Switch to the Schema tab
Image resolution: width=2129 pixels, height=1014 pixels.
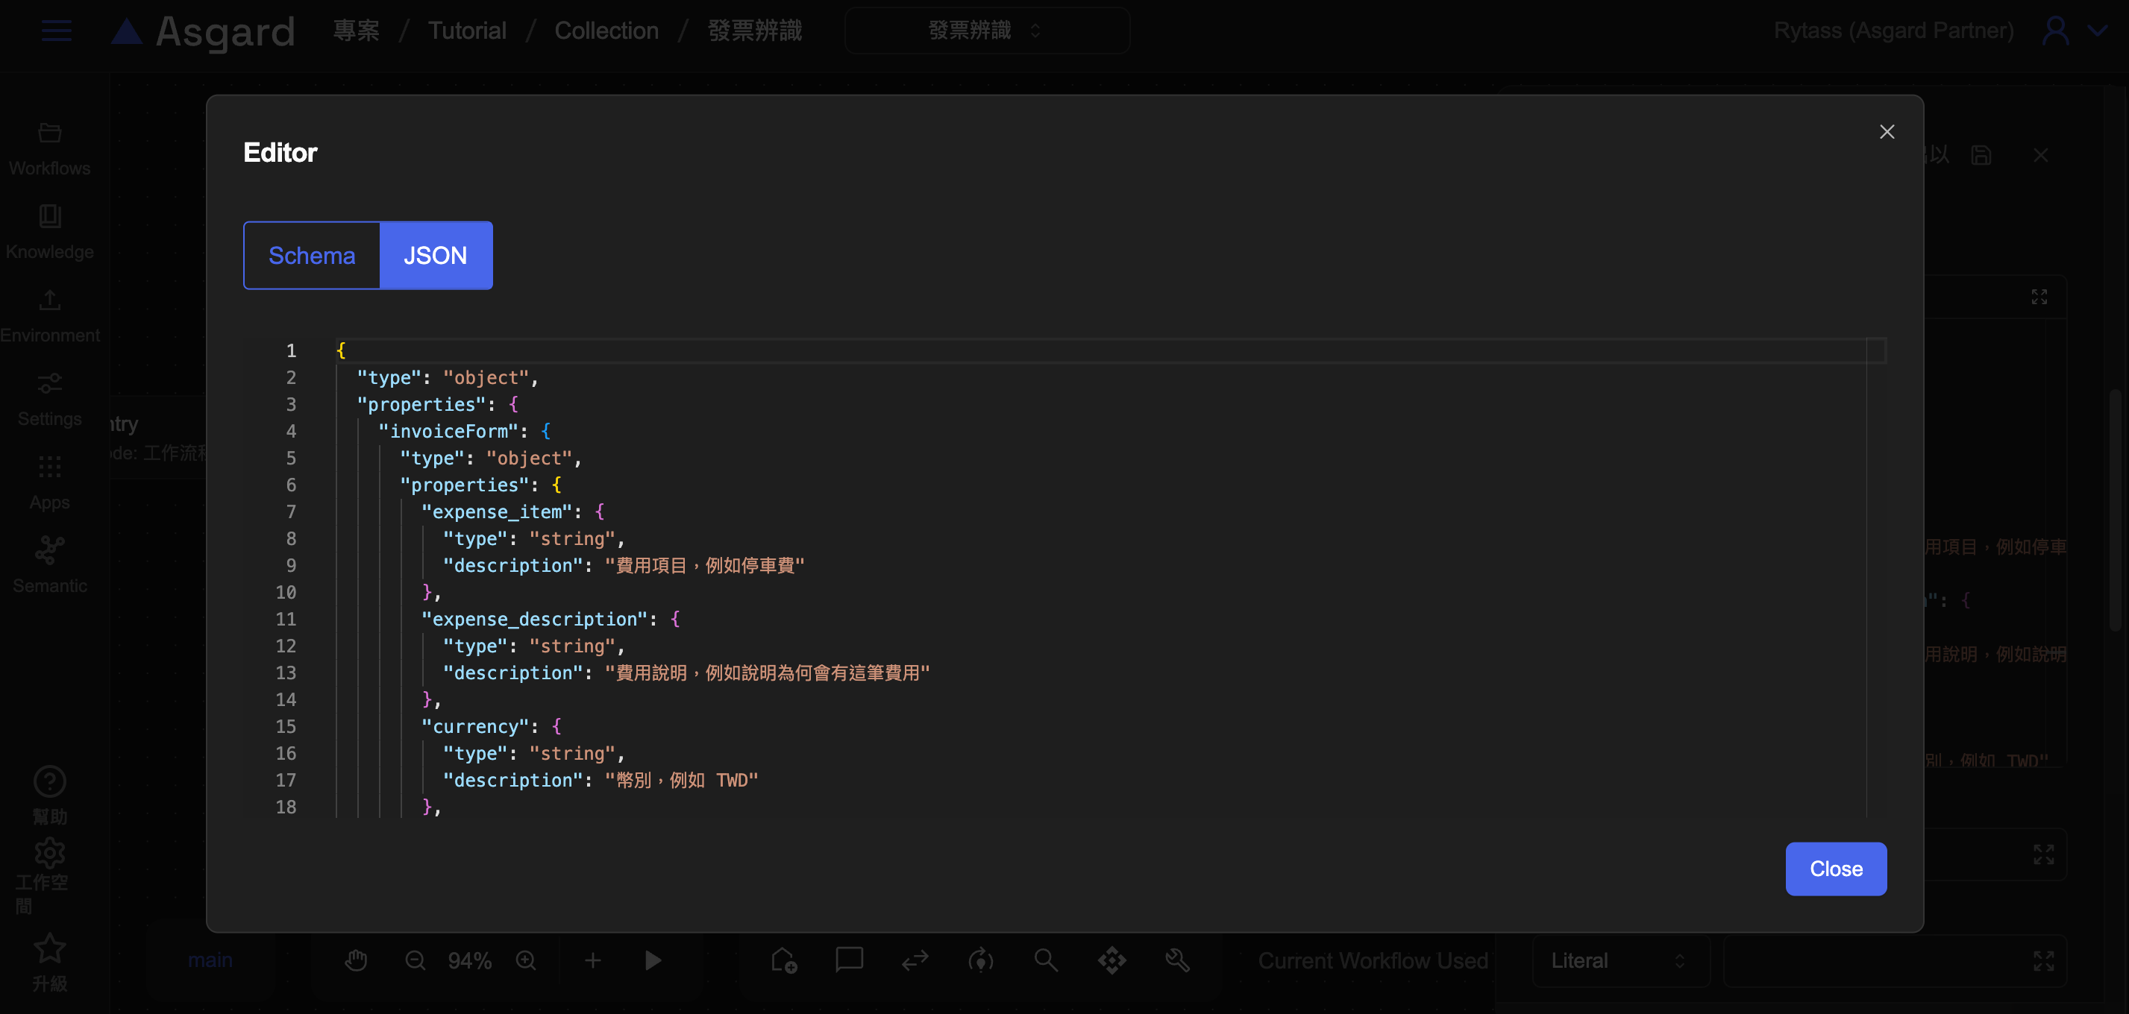(x=312, y=255)
